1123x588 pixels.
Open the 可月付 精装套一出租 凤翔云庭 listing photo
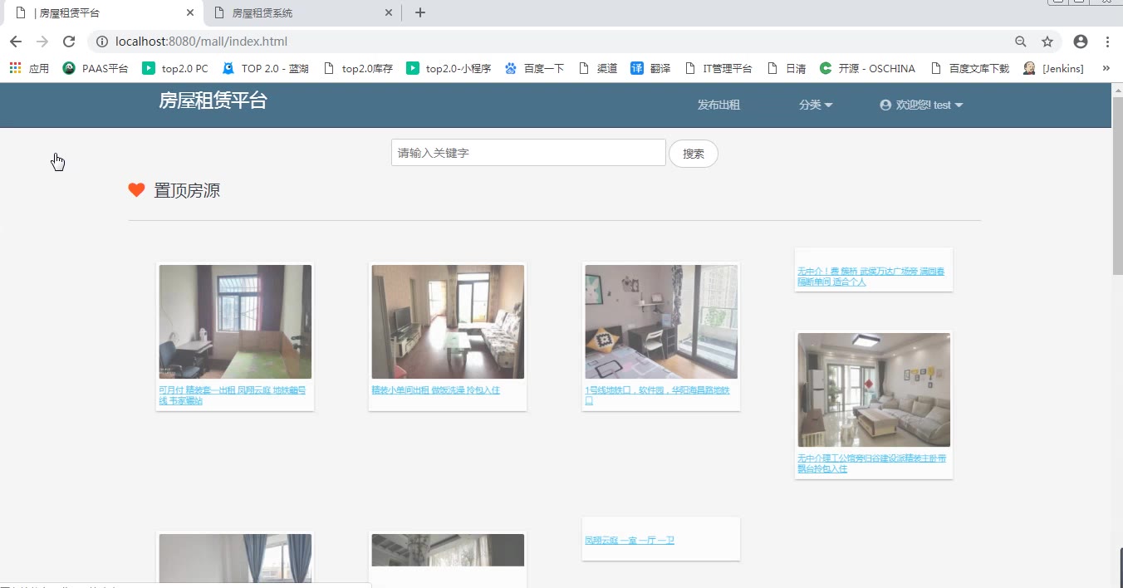pos(235,321)
